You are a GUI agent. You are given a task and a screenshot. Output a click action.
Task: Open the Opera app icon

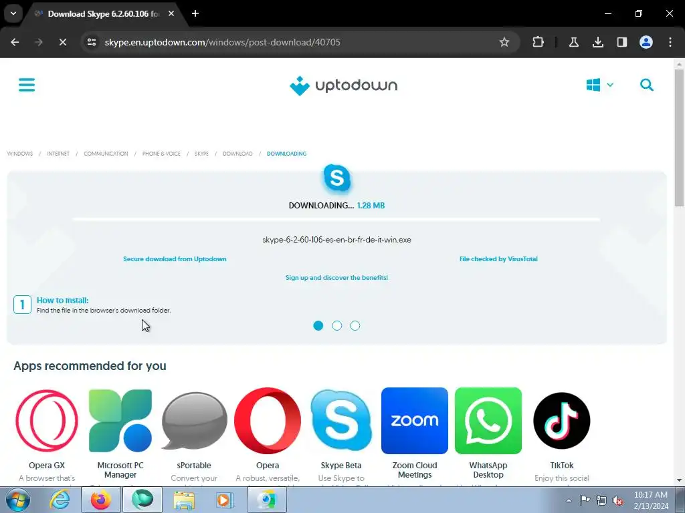coord(268,421)
